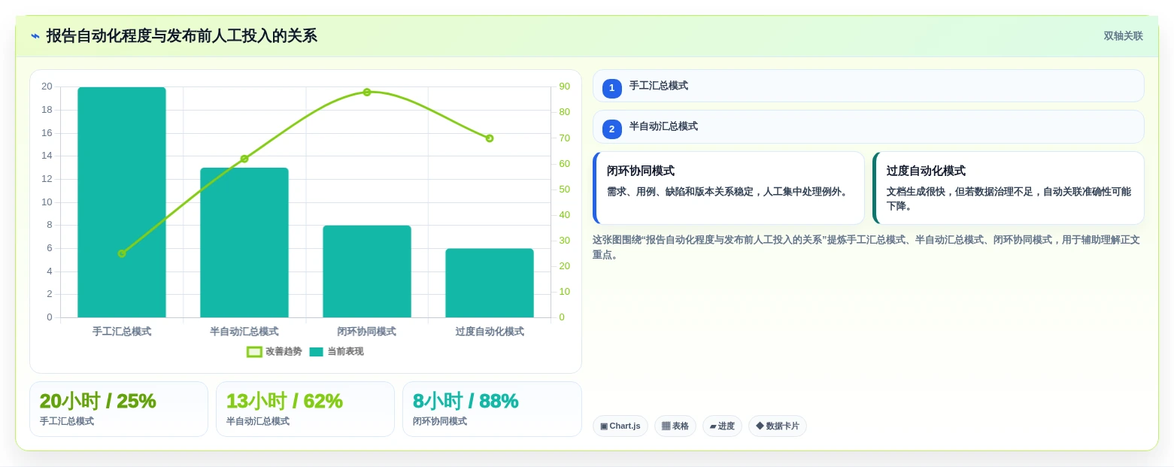Click the Chart.js tag
The height and width of the screenshot is (467, 1174).
(x=620, y=426)
